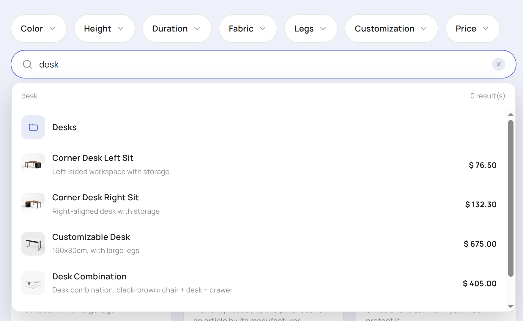
Task: Clear the search field with X button
Action: [499, 64]
